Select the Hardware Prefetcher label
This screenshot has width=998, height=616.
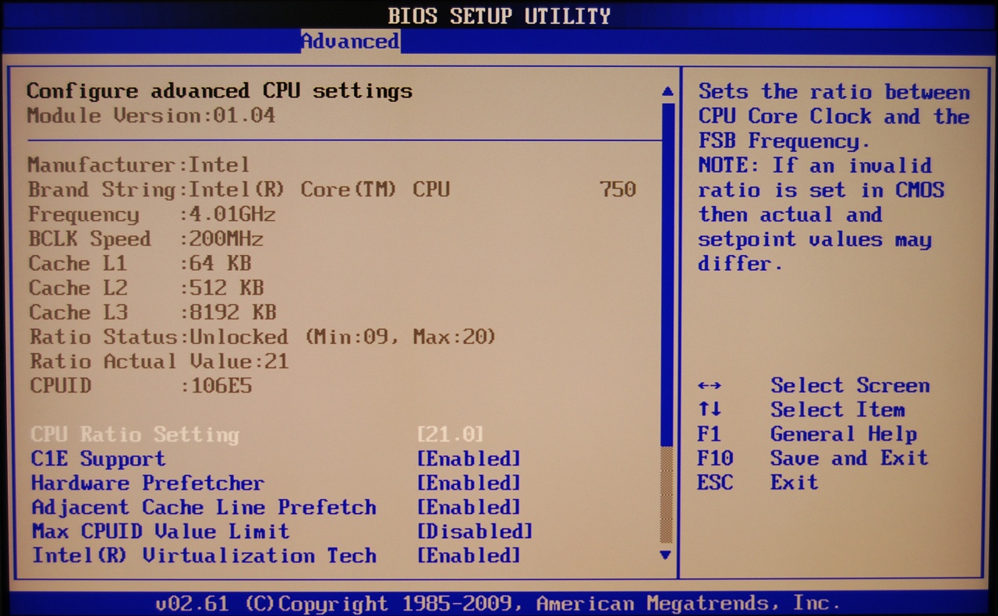[x=147, y=483]
